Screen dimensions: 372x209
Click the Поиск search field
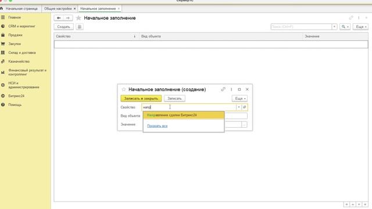[301, 27]
